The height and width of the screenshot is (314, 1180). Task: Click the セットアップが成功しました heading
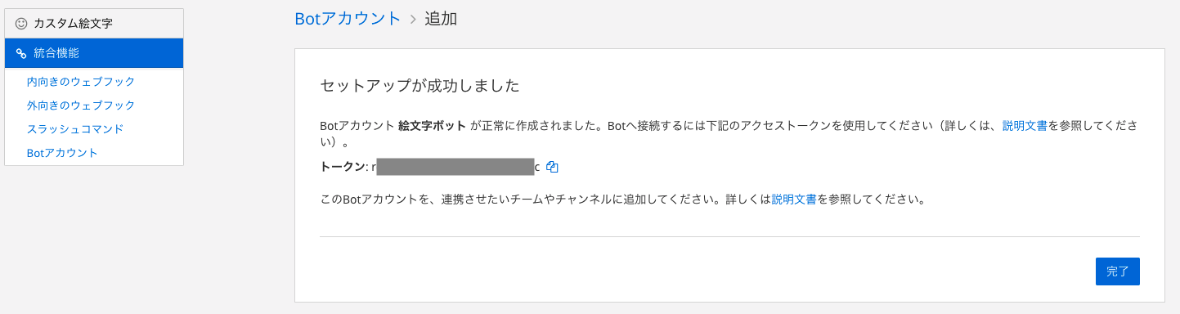pos(420,85)
